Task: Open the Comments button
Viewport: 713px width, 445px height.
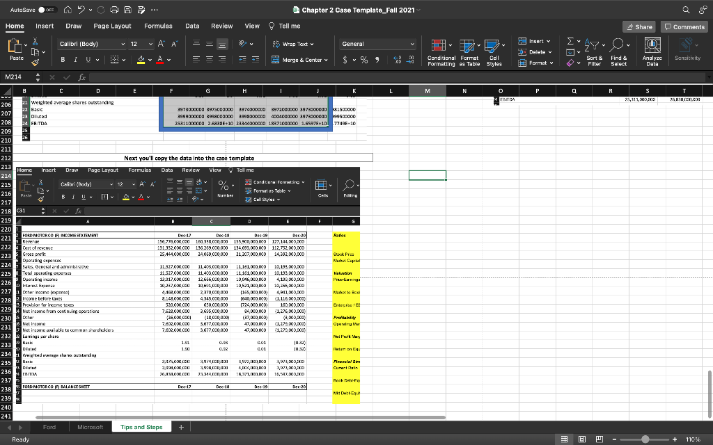Action: click(684, 26)
